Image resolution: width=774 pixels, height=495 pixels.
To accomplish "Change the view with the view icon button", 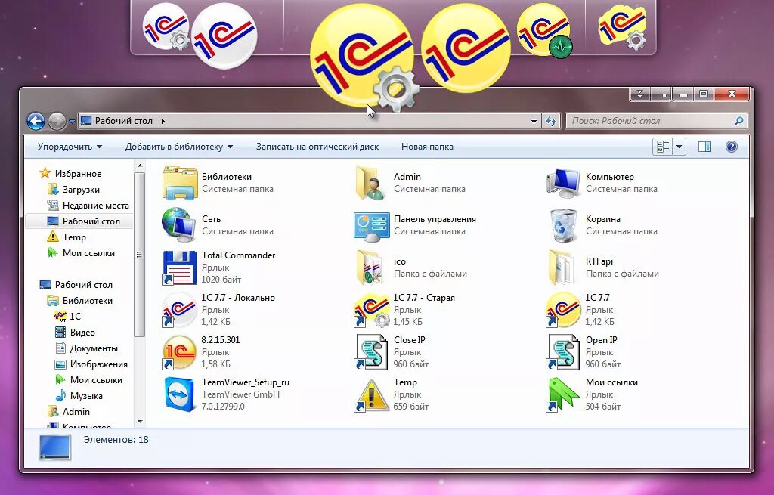I will point(663,147).
